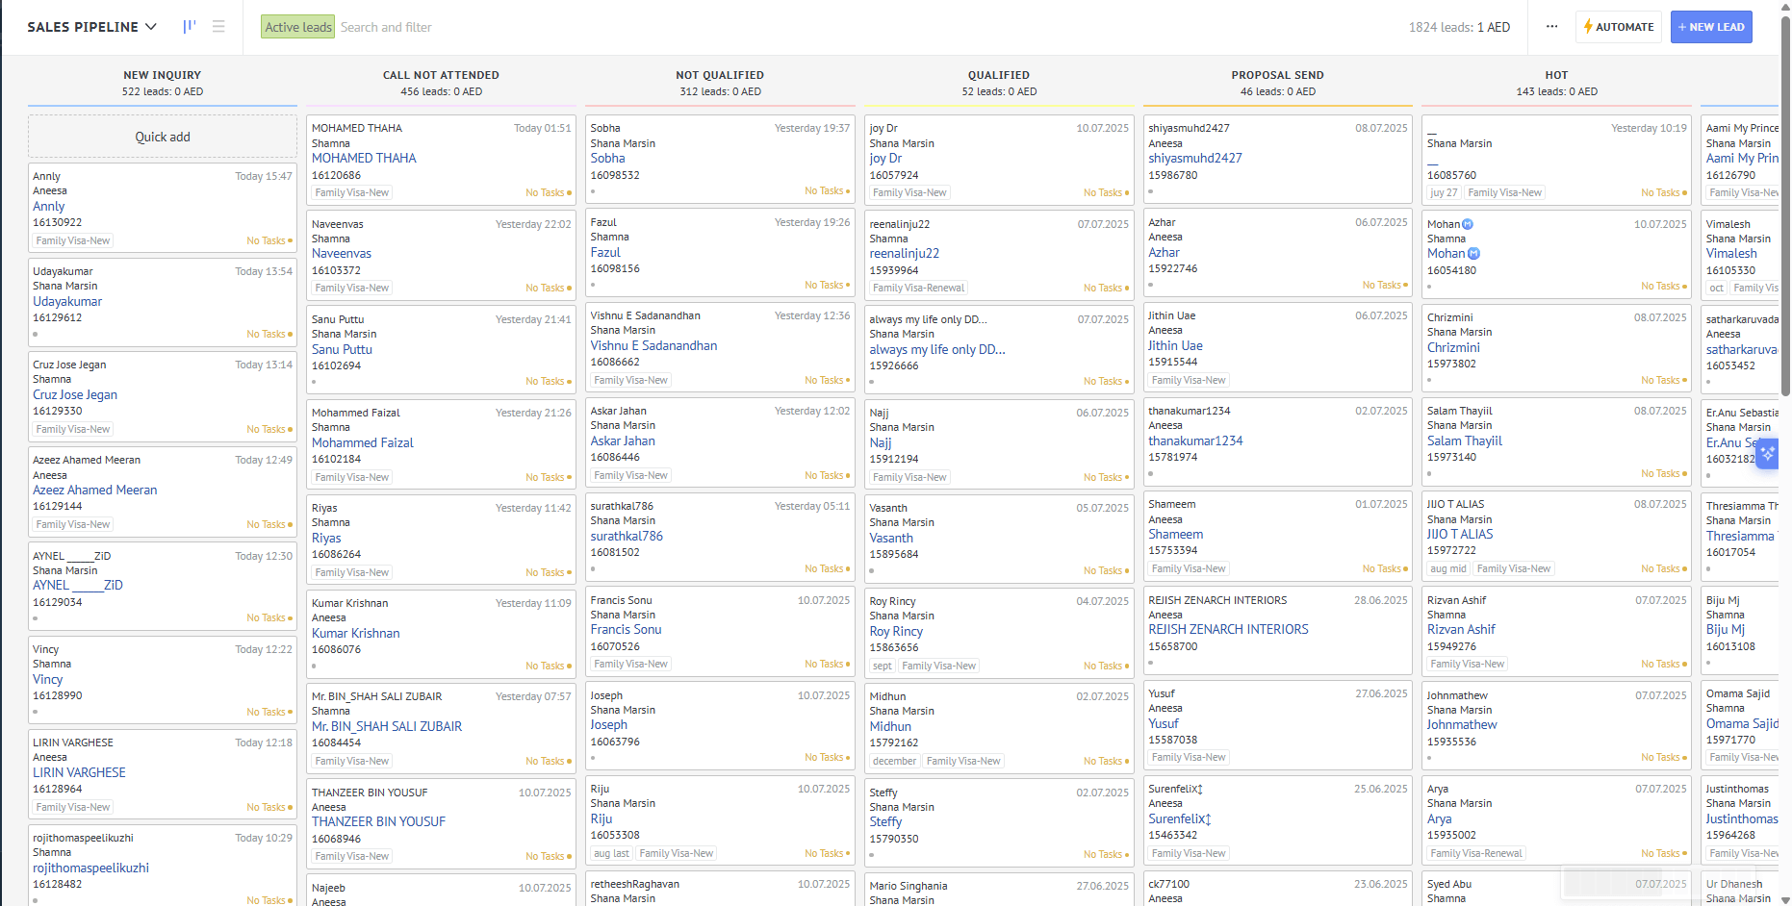Select the HOT column header
1792x906 pixels.
coord(1556,75)
